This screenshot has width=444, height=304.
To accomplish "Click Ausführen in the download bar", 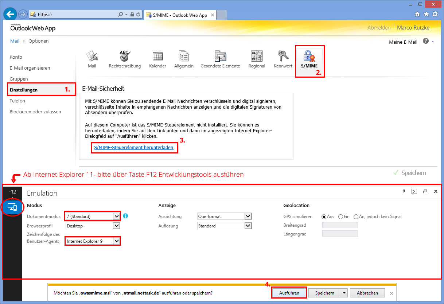I will point(289,293).
